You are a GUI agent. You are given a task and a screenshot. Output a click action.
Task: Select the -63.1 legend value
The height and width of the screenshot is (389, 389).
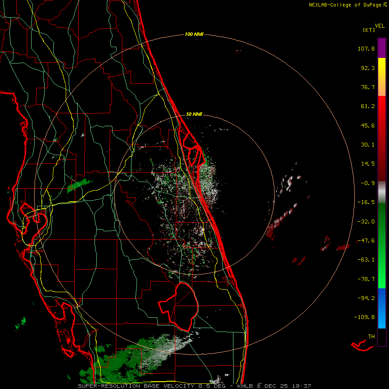[366, 260]
